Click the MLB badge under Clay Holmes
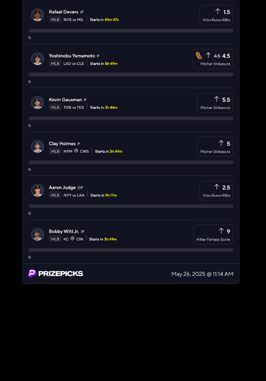Screen dimensions: 266x381 tap(55, 151)
